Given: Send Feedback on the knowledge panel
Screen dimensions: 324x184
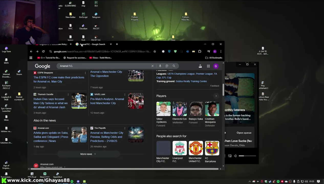Looking at the screenshot, I should (215, 86).
